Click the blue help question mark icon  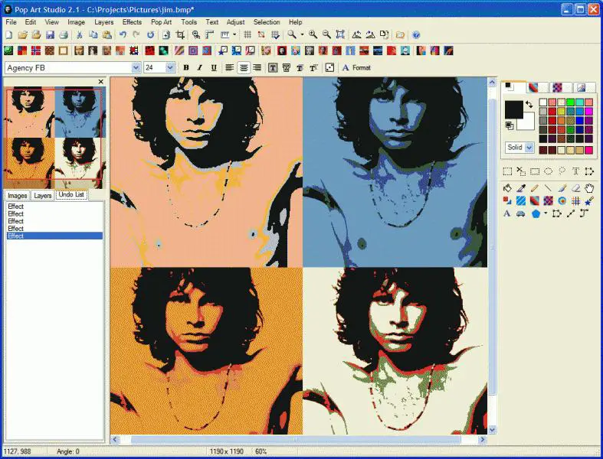416,35
